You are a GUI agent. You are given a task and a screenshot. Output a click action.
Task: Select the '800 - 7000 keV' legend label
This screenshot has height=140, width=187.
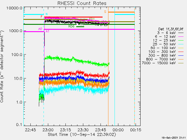click(x=161, y=59)
